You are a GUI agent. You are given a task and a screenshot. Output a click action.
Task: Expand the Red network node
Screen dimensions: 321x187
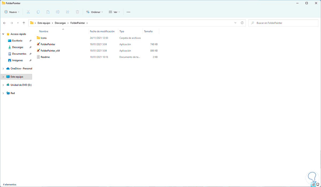[3, 93]
